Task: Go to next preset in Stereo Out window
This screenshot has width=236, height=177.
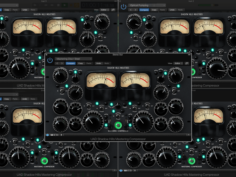Action: pos(62,63)
